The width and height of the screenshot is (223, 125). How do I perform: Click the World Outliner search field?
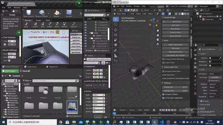pyautogui.click(x=95, y=15)
